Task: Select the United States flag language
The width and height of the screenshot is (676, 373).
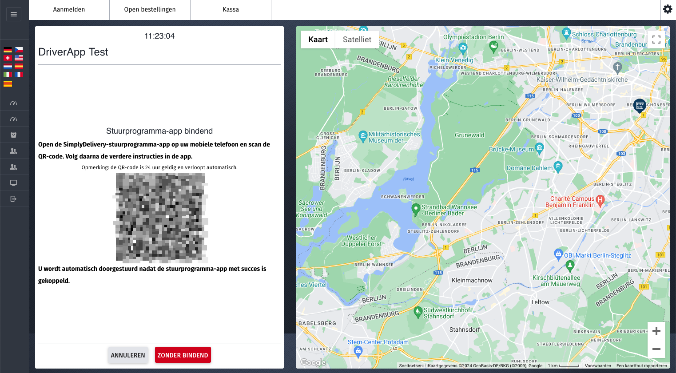Action: [x=19, y=58]
